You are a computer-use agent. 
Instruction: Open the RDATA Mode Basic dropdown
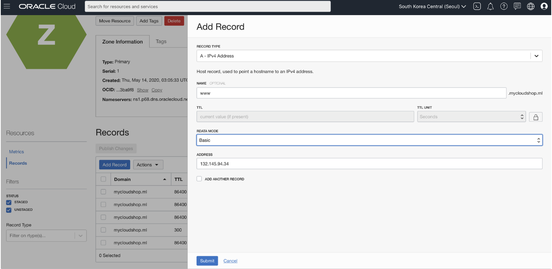pos(369,140)
